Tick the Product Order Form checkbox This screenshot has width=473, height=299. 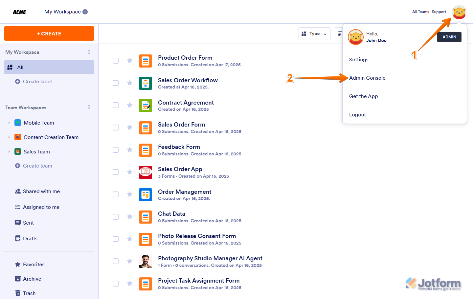[116, 61]
